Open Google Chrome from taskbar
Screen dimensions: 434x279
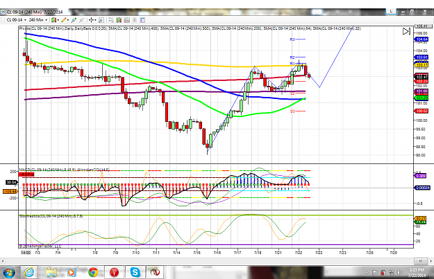(x=93, y=272)
